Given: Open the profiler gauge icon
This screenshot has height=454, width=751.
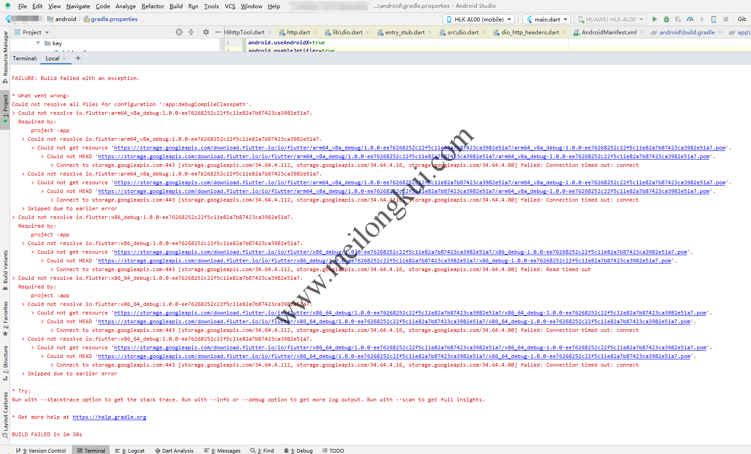Looking at the screenshot, I should point(690,19).
